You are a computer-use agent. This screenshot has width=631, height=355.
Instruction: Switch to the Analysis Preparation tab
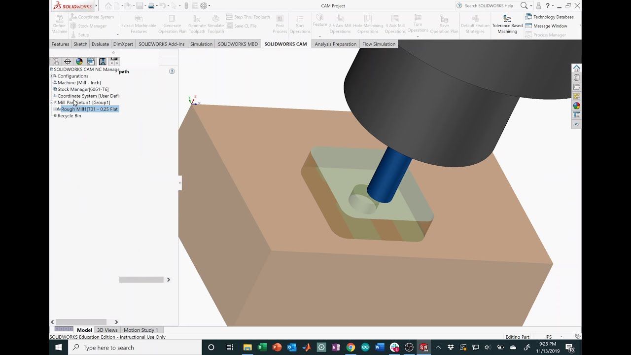click(335, 44)
